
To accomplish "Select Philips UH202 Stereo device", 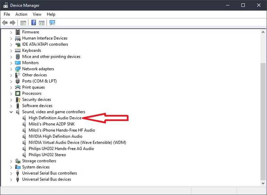I will 47,155.
